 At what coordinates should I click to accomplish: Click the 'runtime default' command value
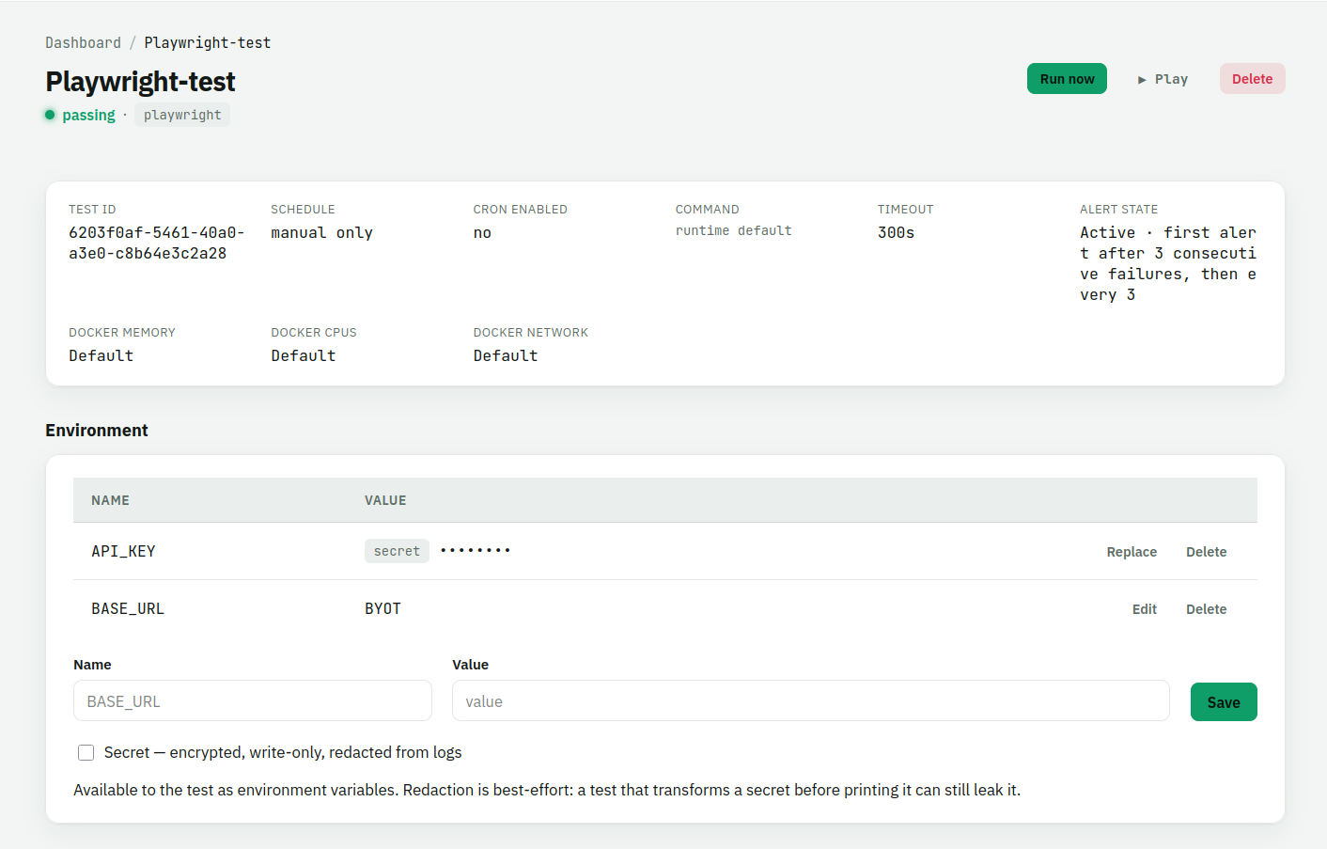tap(733, 230)
